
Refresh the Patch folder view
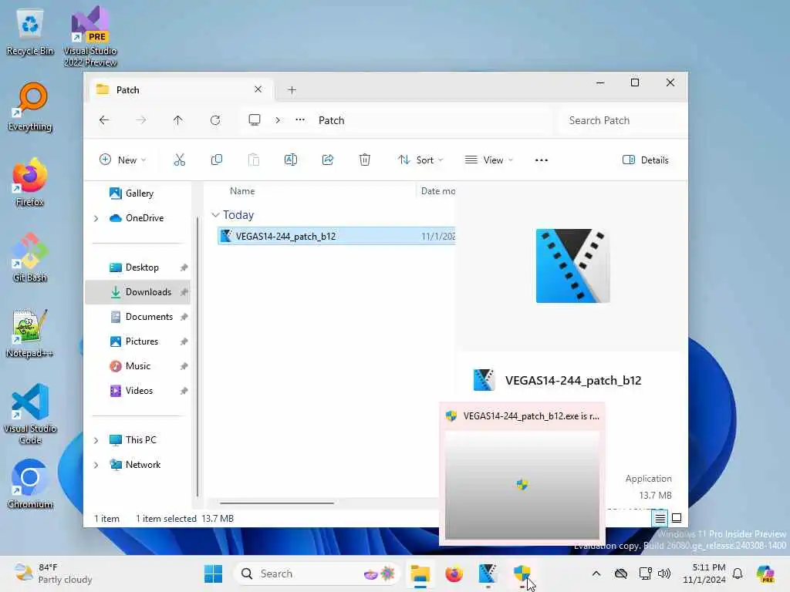[x=215, y=120]
